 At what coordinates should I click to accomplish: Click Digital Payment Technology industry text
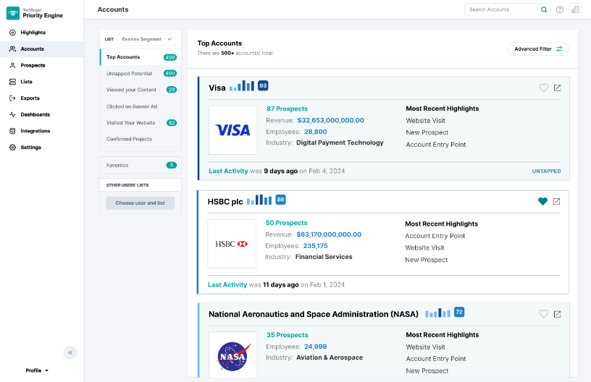click(x=340, y=143)
